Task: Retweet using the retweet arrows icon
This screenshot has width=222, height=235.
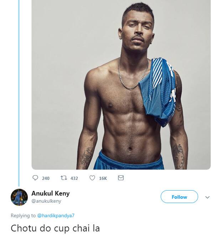Action: coord(64,178)
